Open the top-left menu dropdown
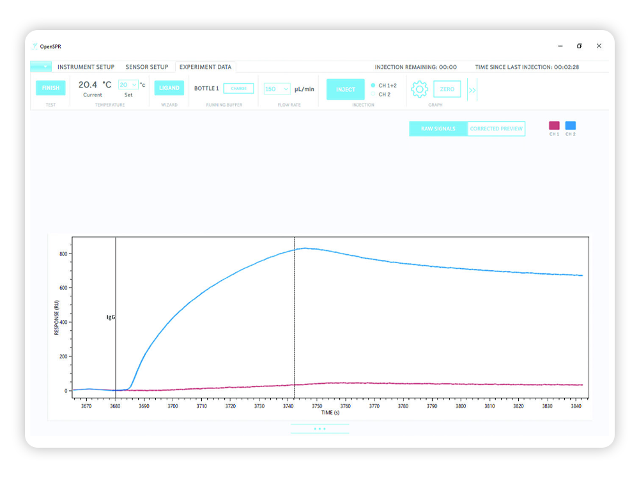Viewport: 639px width, 479px height. click(41, 66)
